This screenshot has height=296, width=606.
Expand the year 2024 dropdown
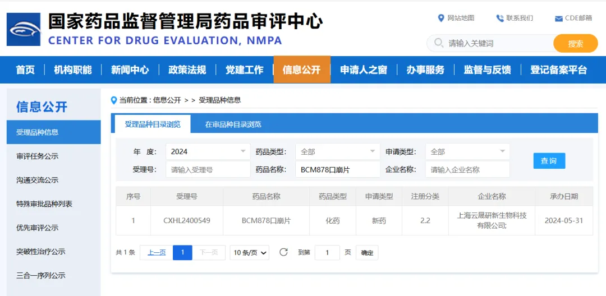[208, 151]
